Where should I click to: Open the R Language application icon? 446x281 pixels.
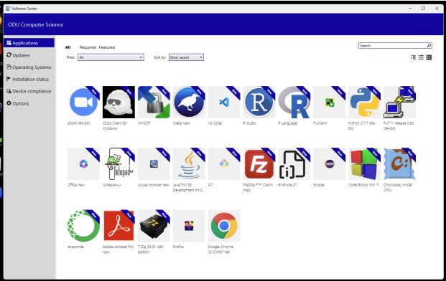[x=294, y=103]
